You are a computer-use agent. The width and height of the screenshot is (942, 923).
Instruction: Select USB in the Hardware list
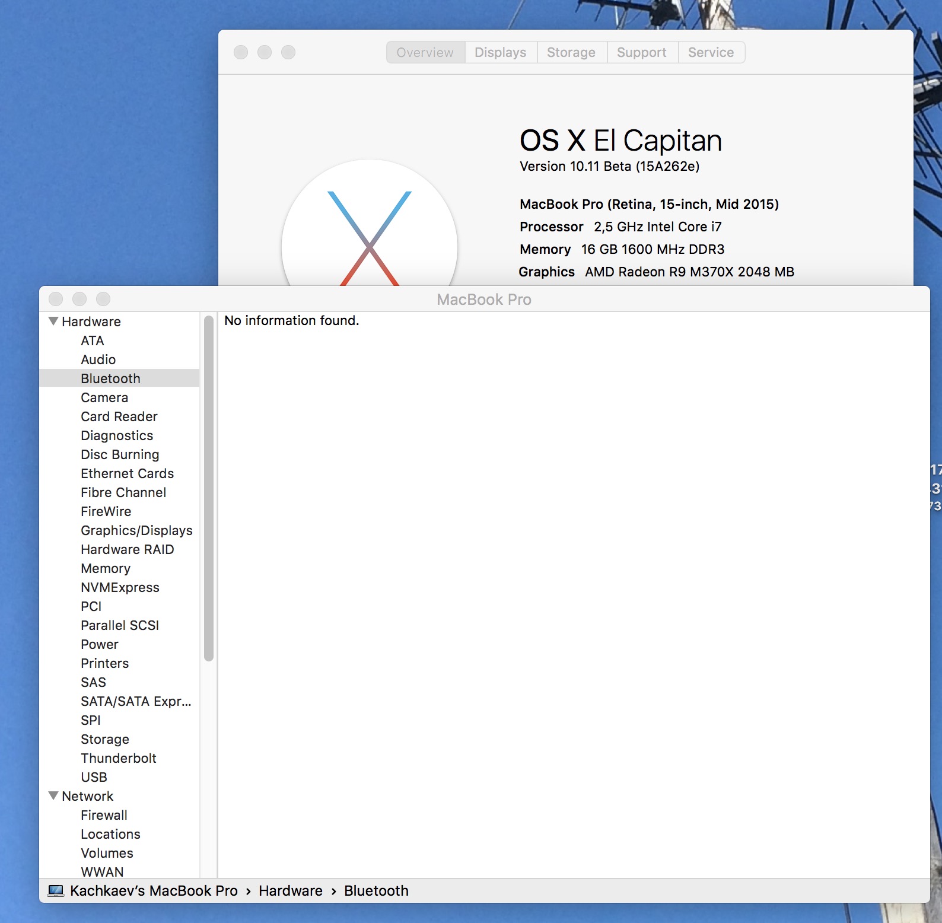(94, 777)
